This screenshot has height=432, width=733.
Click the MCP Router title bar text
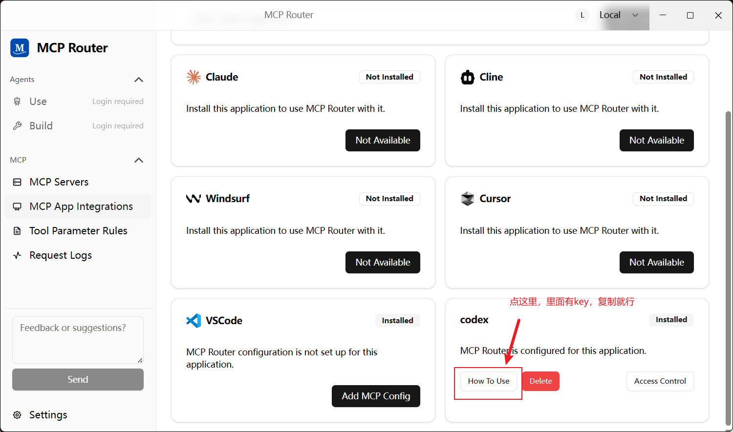[289, 15]
